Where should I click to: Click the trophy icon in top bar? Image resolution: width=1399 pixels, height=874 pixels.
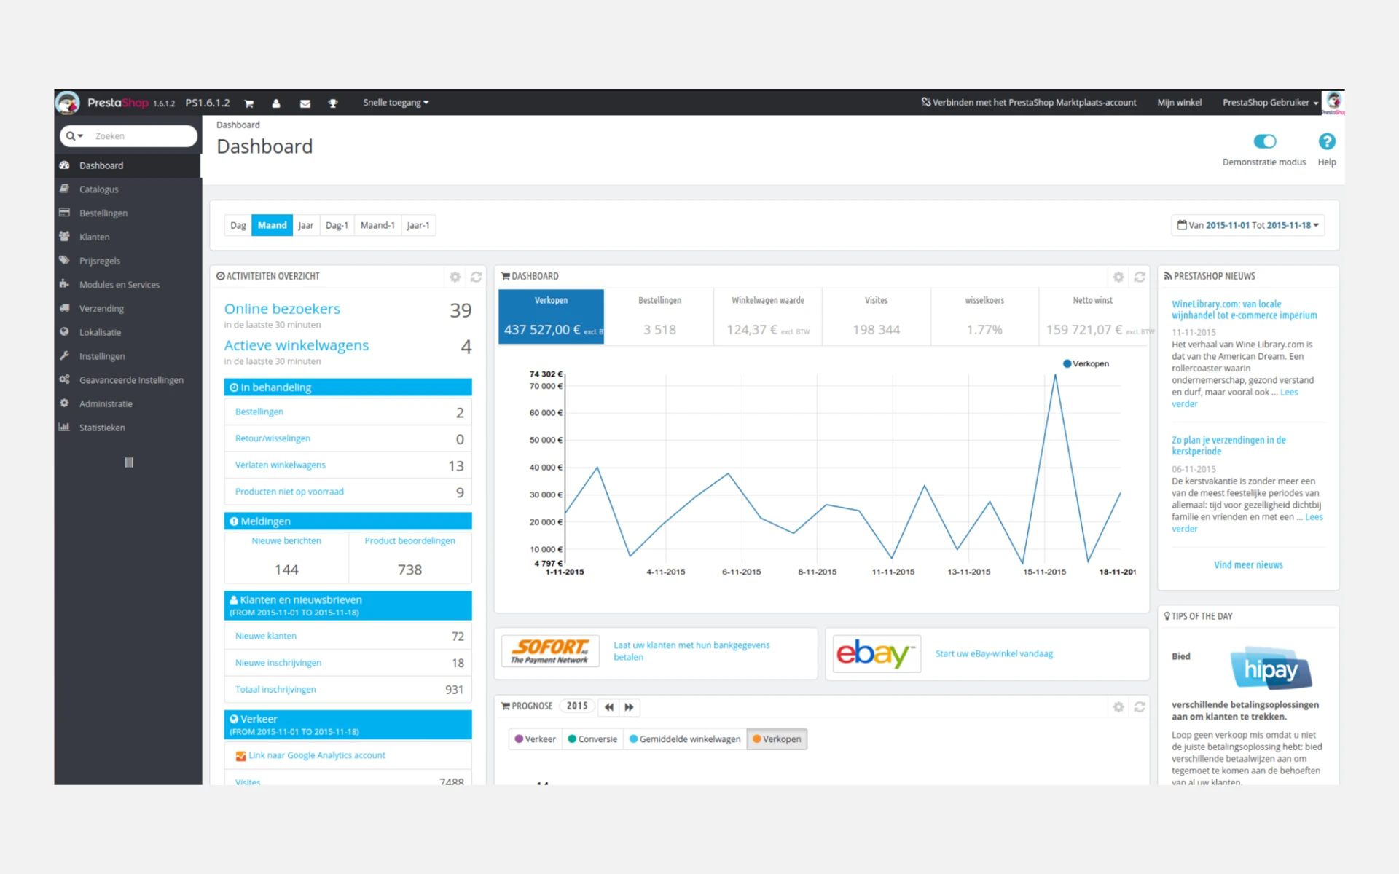333,103
